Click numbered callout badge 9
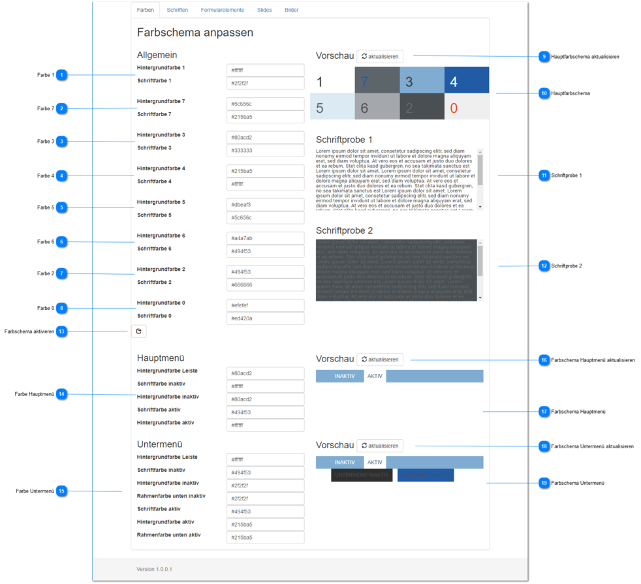Screen dimensions: 641x584 544,56
